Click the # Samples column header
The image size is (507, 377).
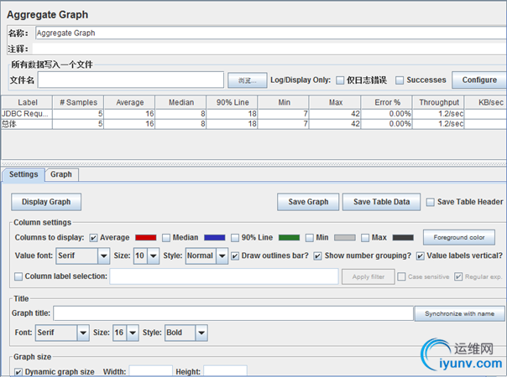pos(78,102)
